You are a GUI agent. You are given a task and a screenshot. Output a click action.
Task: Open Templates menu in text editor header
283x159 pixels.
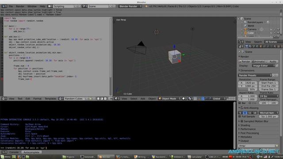click(x=50, y=98)
